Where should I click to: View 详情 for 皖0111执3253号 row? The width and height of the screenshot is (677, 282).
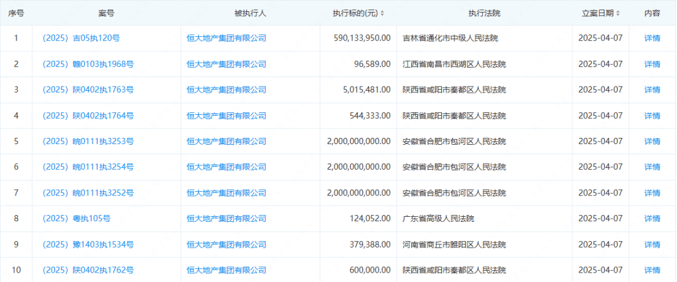pyautogui.click(x=652, y=141)
